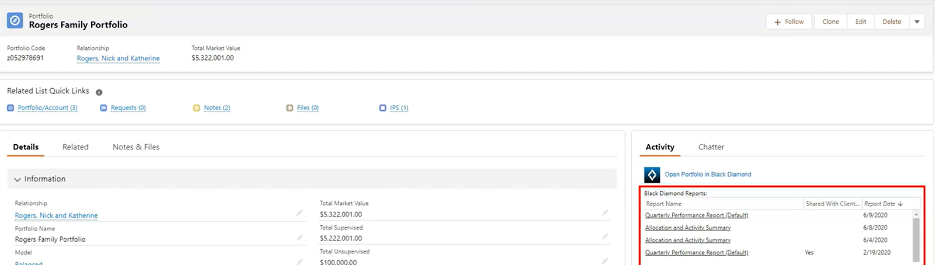Click Open Portfolio in Black Diamond link
935x265 pixels.
pyautogui.click(x=708, y=175)
